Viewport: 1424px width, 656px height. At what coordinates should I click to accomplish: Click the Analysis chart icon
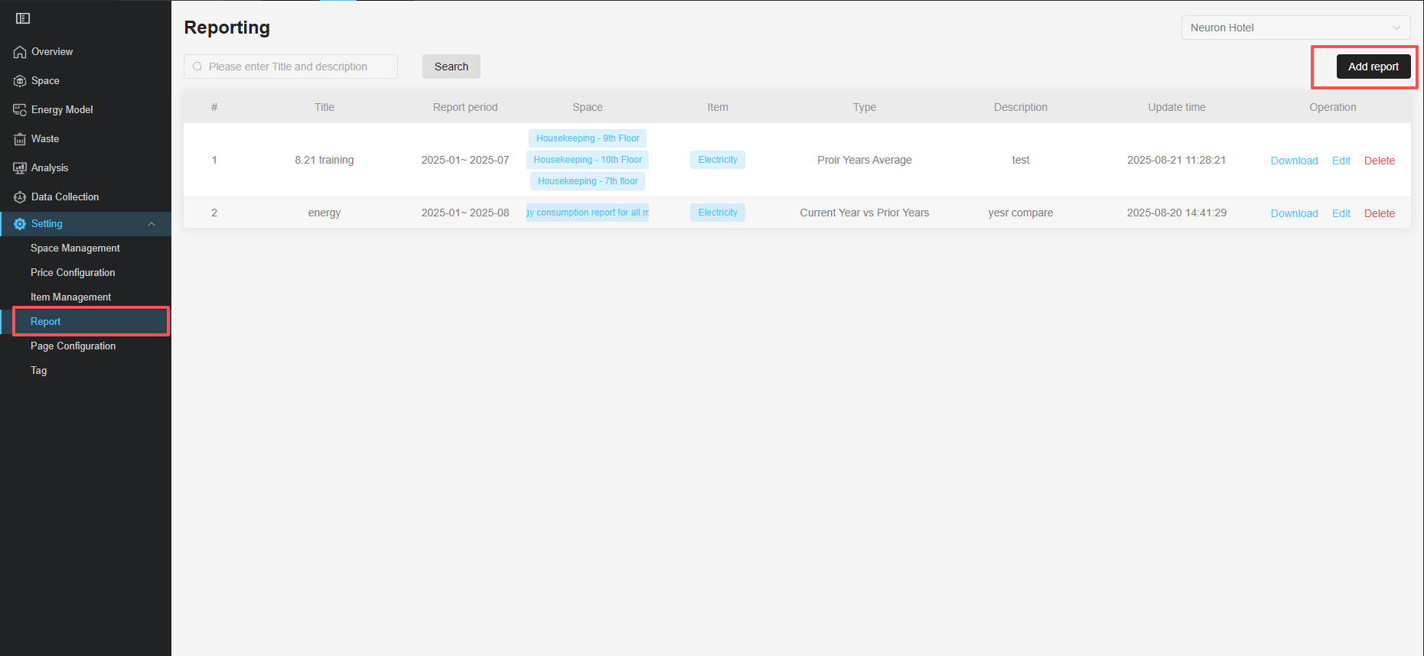tap(20, 168)
